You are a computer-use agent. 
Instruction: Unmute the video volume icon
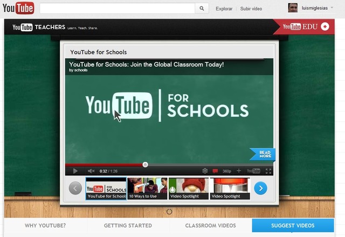coord(91,171)
